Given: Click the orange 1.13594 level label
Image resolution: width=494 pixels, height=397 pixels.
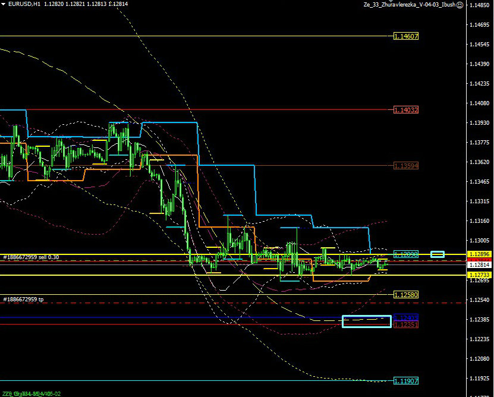Looking at the screenshot, I should (406, 166).
